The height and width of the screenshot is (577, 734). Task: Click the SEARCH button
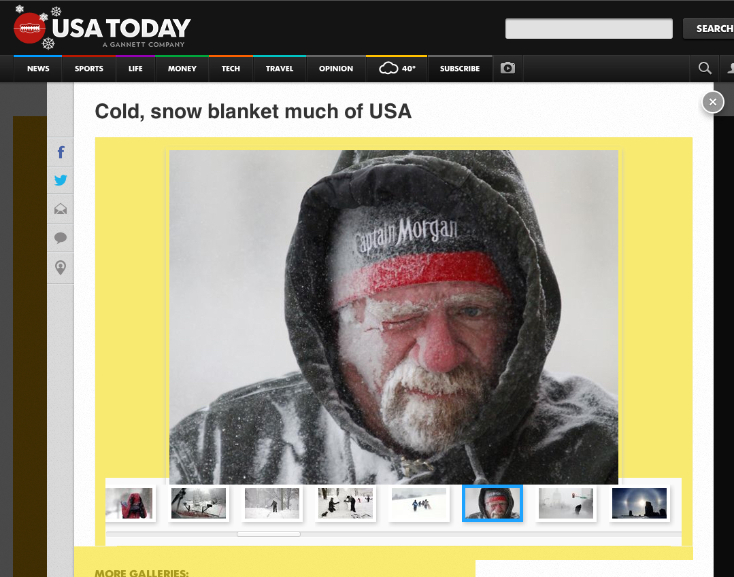(710, 29)
